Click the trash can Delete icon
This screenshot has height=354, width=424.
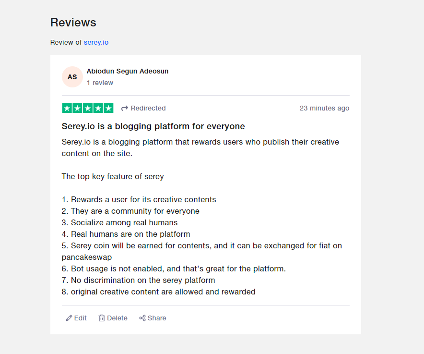click(101, 318)
